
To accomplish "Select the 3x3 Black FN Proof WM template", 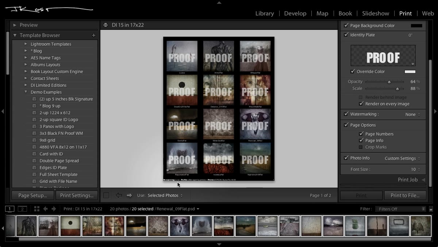I will (x=61, y=133).
